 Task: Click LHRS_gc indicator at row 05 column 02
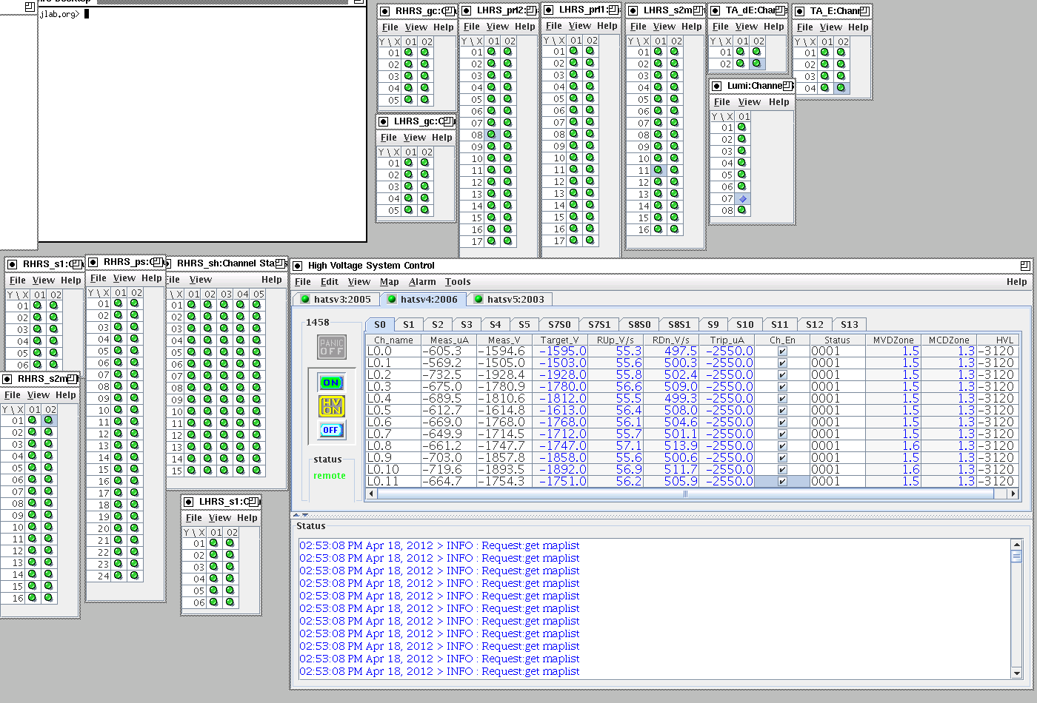pos(425,210)
